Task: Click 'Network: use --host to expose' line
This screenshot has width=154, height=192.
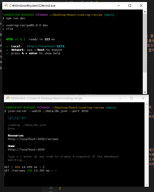Action: coord(36,50)
